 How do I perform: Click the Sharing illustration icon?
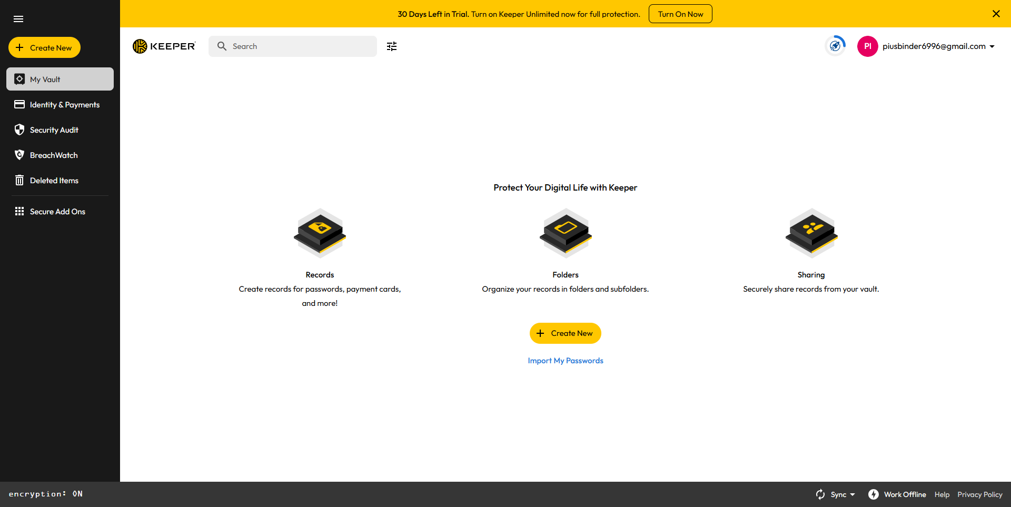coord(811,233)
